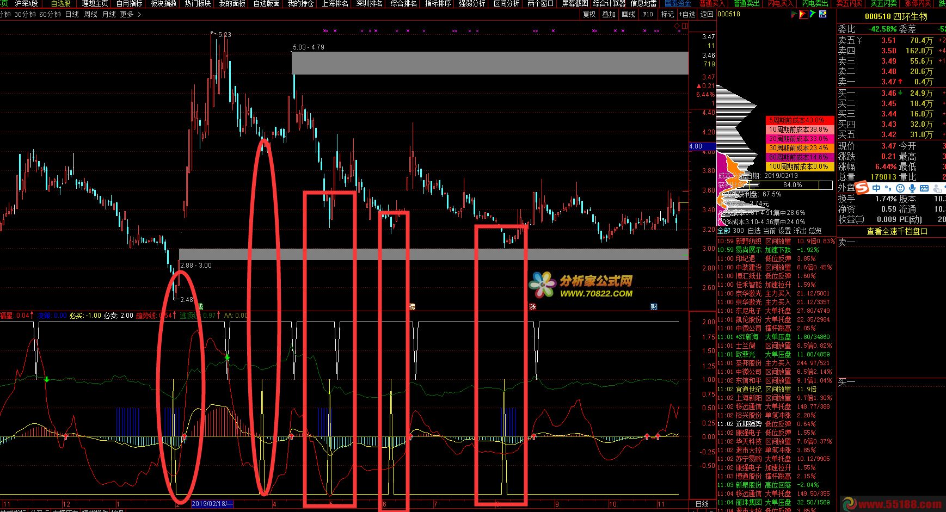Open 设置 in cost panel
The width and height of the screenshot is (946, 512).
tap(784, 231)
